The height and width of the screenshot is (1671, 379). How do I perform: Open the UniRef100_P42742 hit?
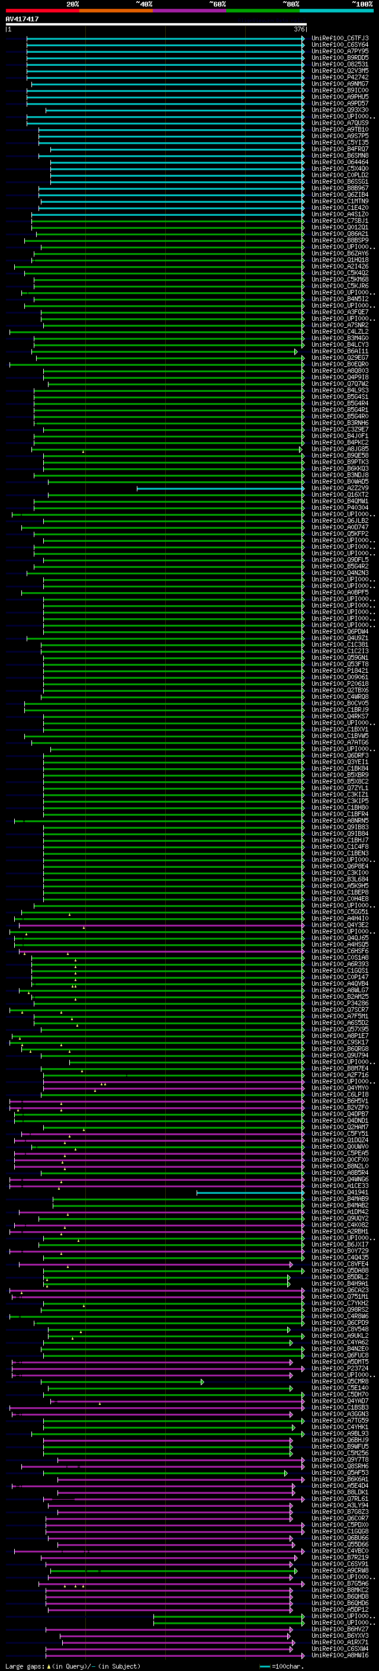[x=339, y=77]
